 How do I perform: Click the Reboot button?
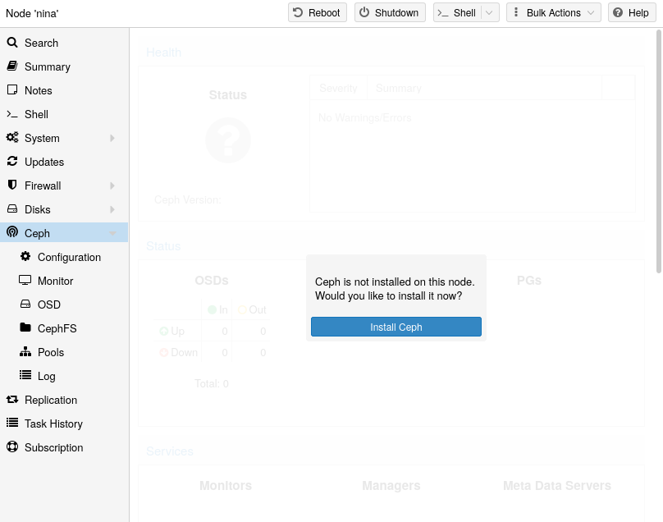pyautogui.click(x=317, y=13)
